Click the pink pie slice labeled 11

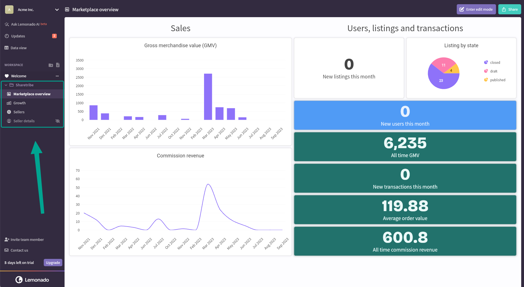[x=443, y=65]
